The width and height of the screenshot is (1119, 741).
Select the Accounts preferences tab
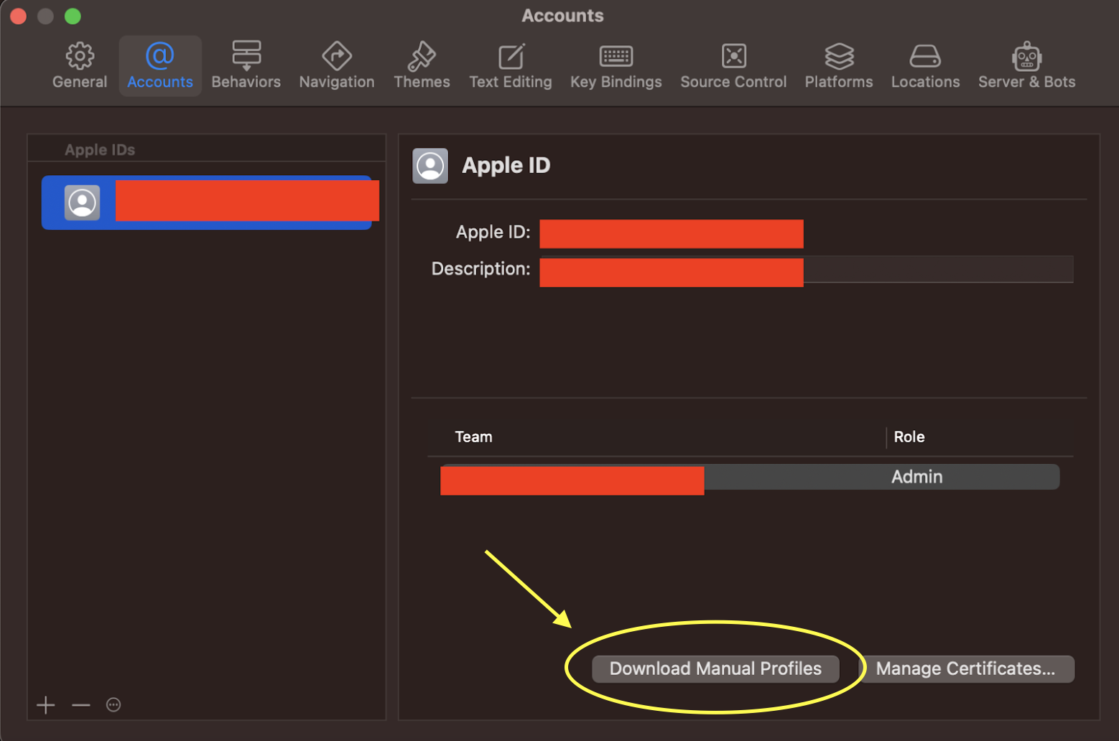(160, 66)
